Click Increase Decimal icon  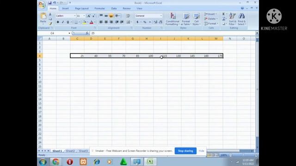point(155,22)
